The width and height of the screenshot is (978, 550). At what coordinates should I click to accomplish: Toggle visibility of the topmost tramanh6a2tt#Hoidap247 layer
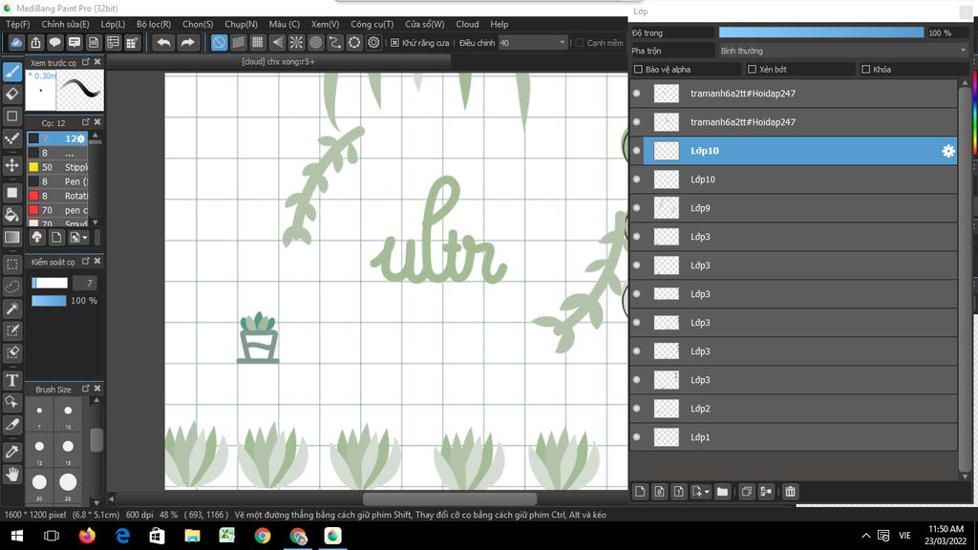coord(637,94)
